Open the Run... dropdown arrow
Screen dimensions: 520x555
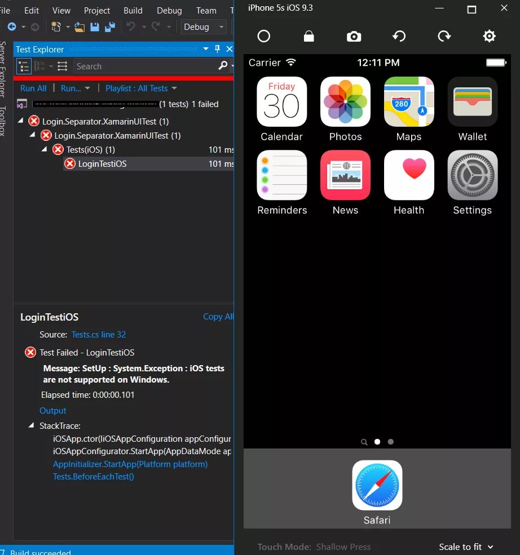pyautogui.click(x=87, y=88)
